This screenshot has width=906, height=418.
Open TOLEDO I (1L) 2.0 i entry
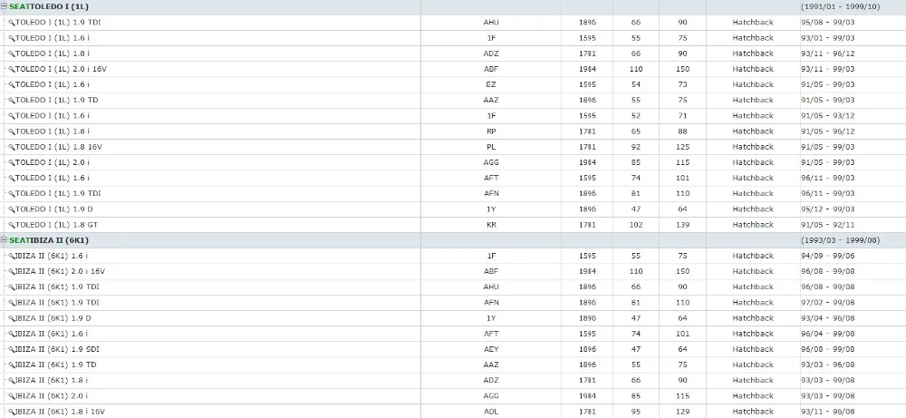tap(52, 162)
